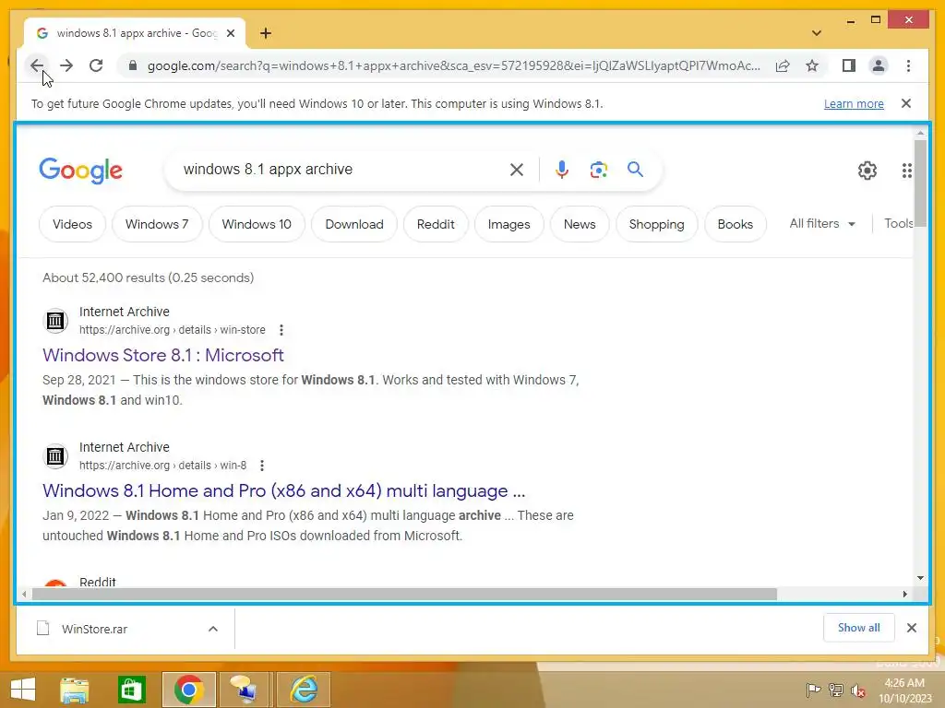Screen dimensions: 945x708
Task: Open the Action Center flag icon
Action: tap(812, 690)
